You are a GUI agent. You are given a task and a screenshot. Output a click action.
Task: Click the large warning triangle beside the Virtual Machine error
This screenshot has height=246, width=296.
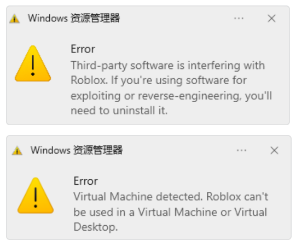[36, 196]
